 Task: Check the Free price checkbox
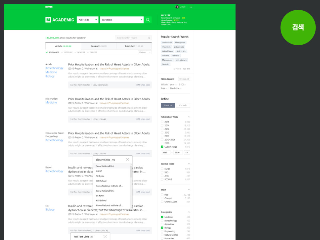point(162,195)
